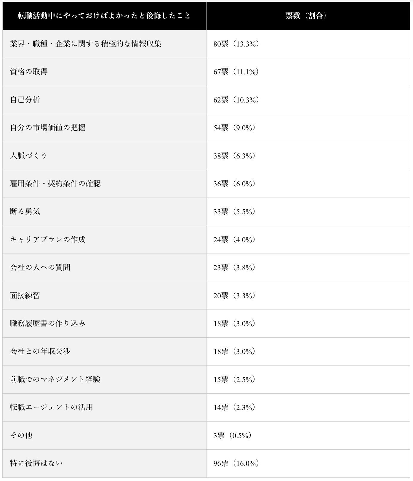
Task: Click the left column header about job-change regrets
Action: (x=104, y=16)
